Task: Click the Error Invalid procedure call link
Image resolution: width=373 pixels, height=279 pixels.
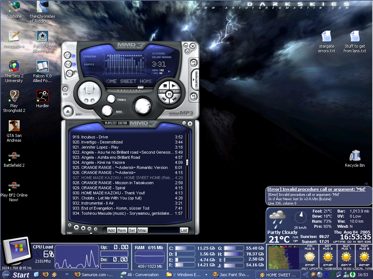Action: click(x=317, y=189)
